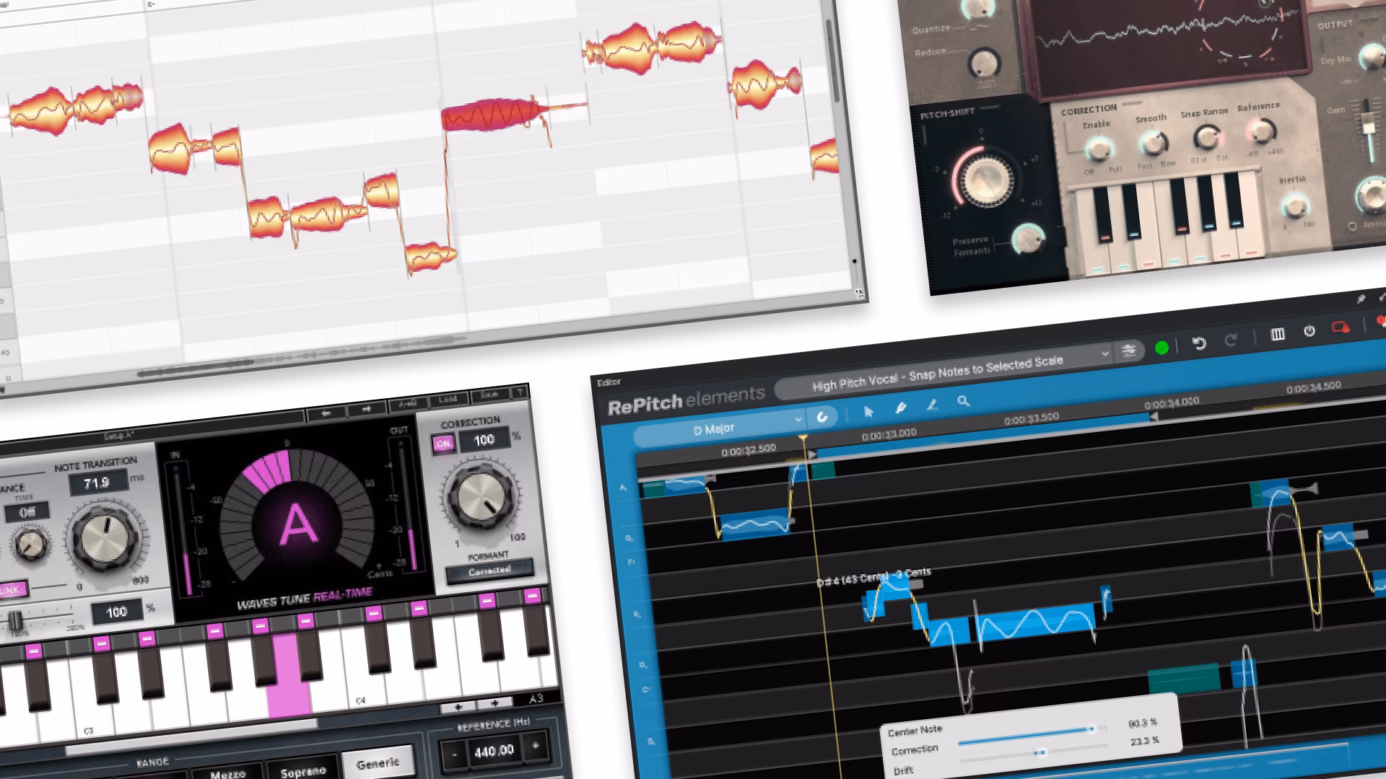Screen dimensions: 1386x779
Task: Click the piano keys view icon
Action: 1278,334
